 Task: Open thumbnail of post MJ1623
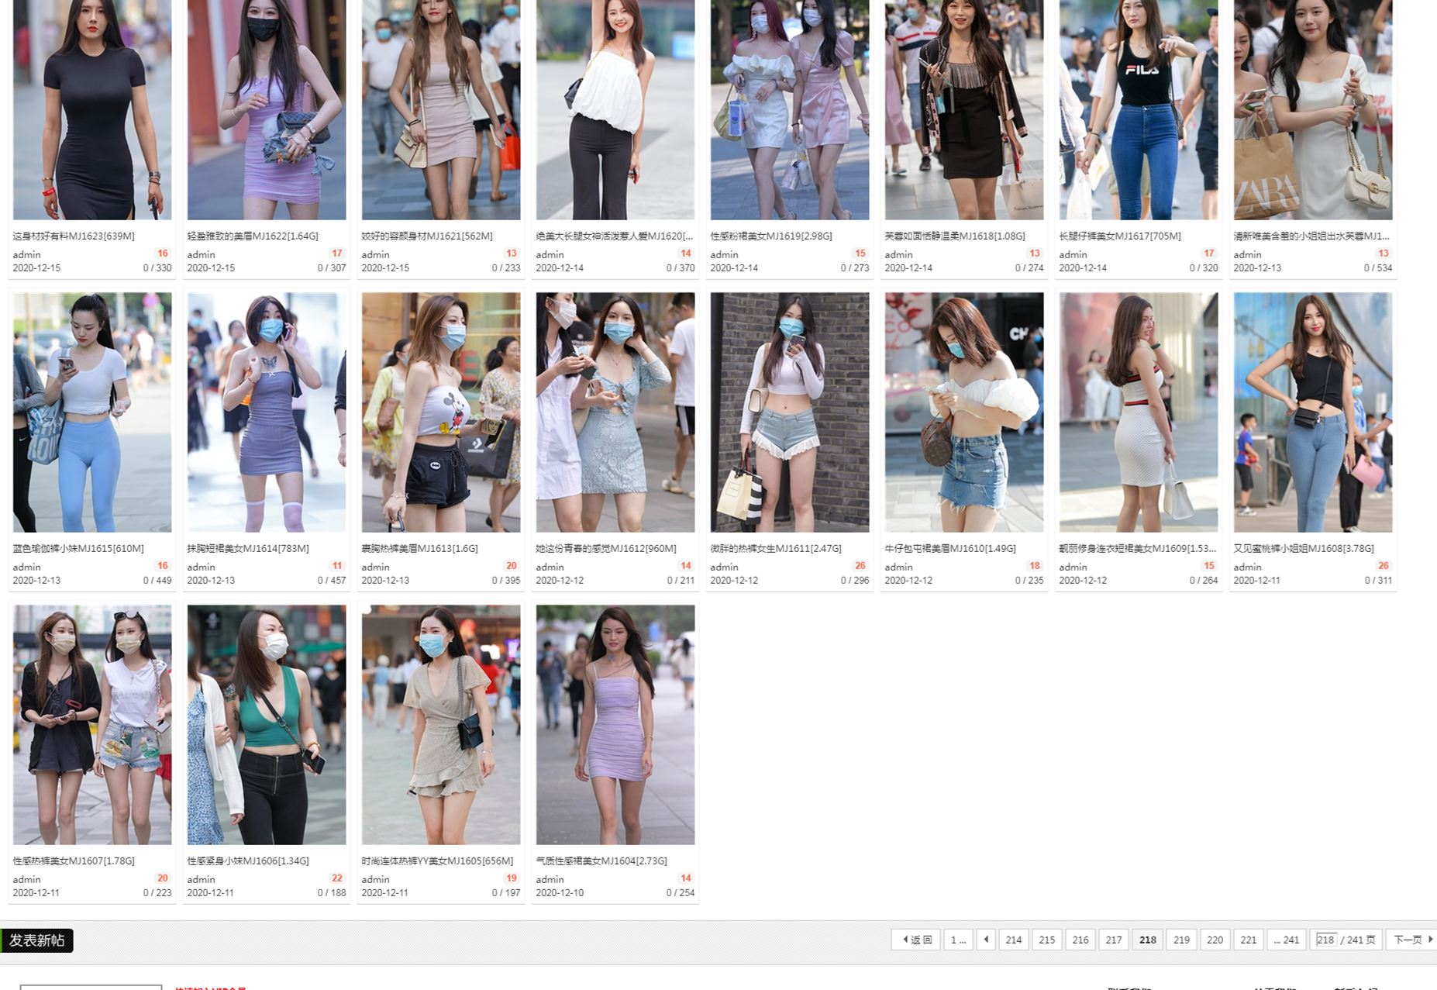tap(92, 109)
